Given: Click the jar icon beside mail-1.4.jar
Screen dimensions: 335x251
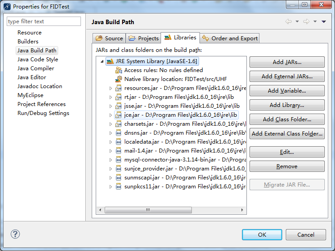Looking at the screenshot, I should tap(119, 151).
